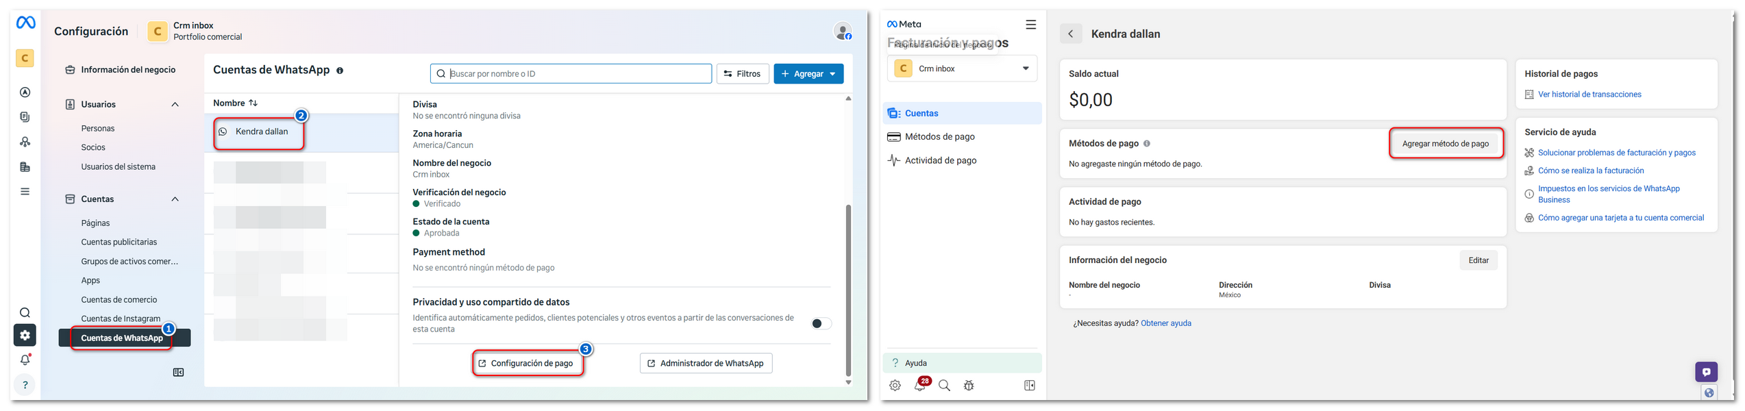Click the bug report icon in billing footer
This screenshot has height=411, width=1745.
pyautogui.click(x=968, y=386)
